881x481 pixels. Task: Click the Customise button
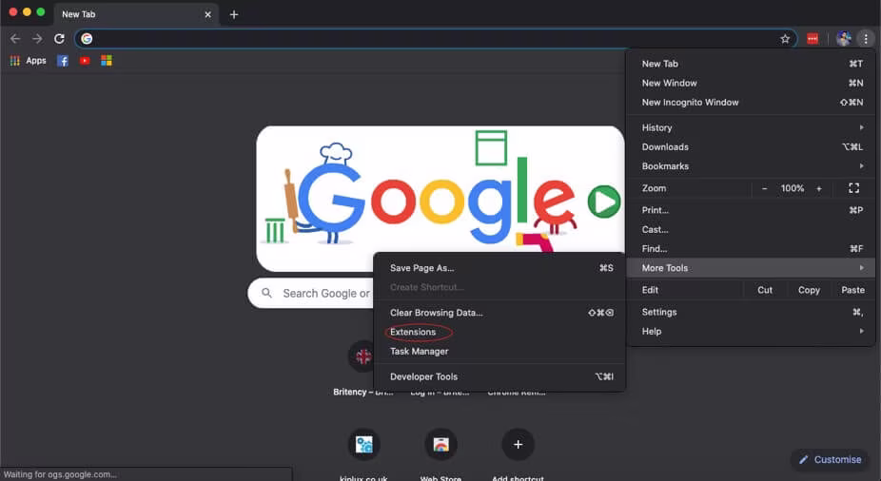pyautogui.click(x=831, y=460)
